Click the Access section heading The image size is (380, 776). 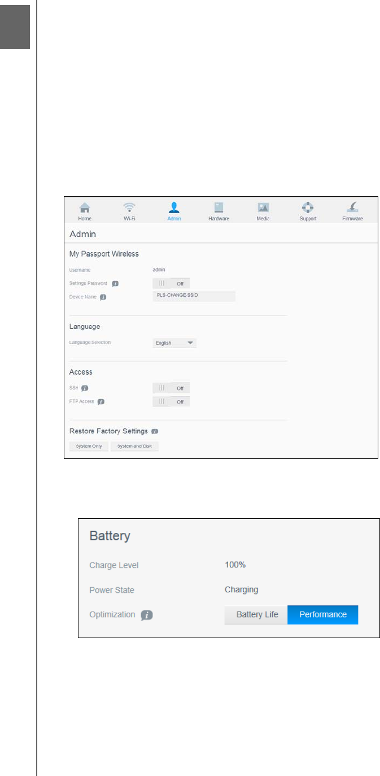[81, 372]
